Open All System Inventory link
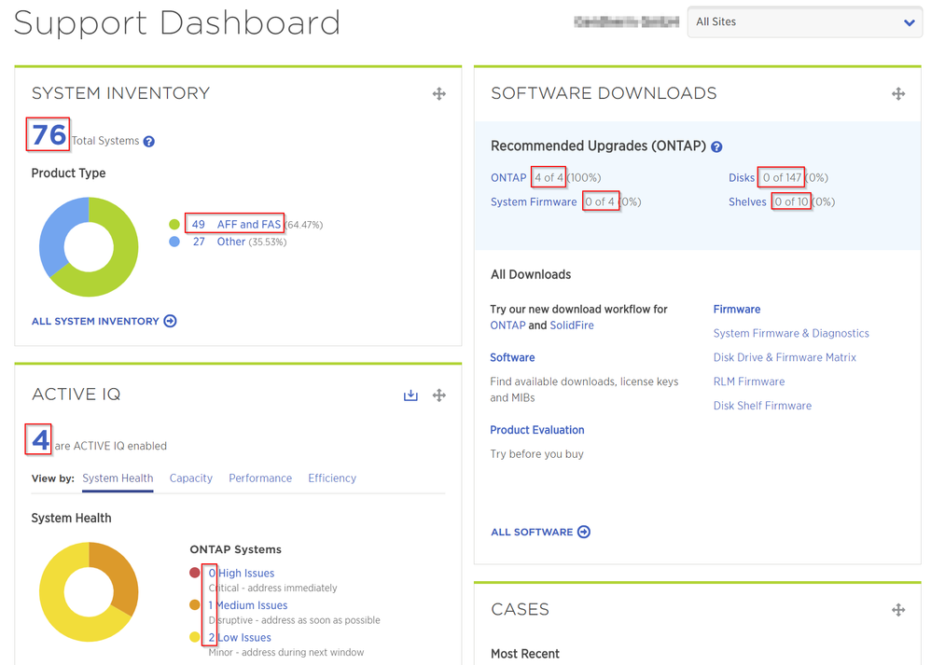 [x=104, y=321]
